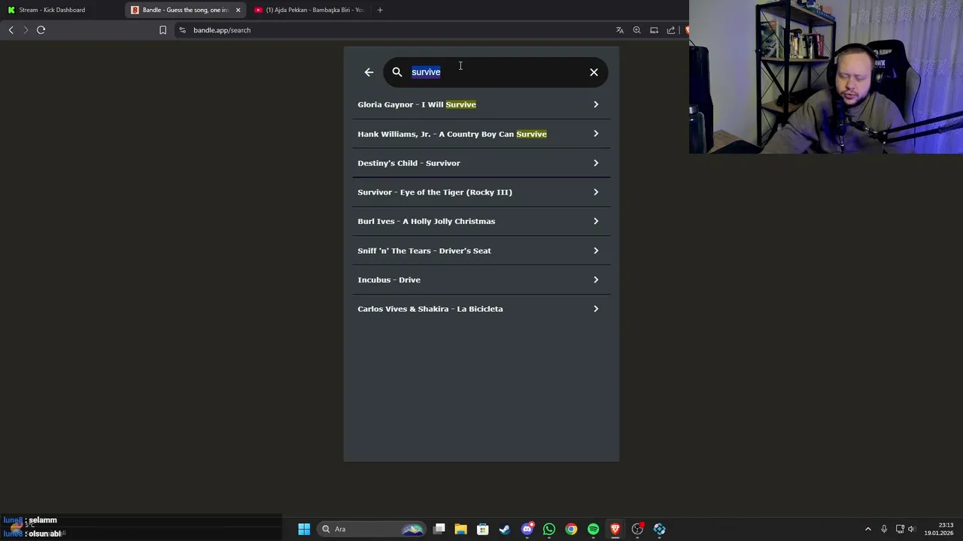The image size is (963, 541).
Task: Click chevron beside I Will Survive
Action: 596,104
